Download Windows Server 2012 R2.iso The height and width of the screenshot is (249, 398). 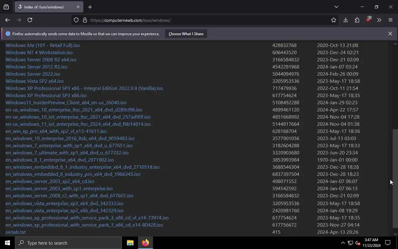[36, 67]
